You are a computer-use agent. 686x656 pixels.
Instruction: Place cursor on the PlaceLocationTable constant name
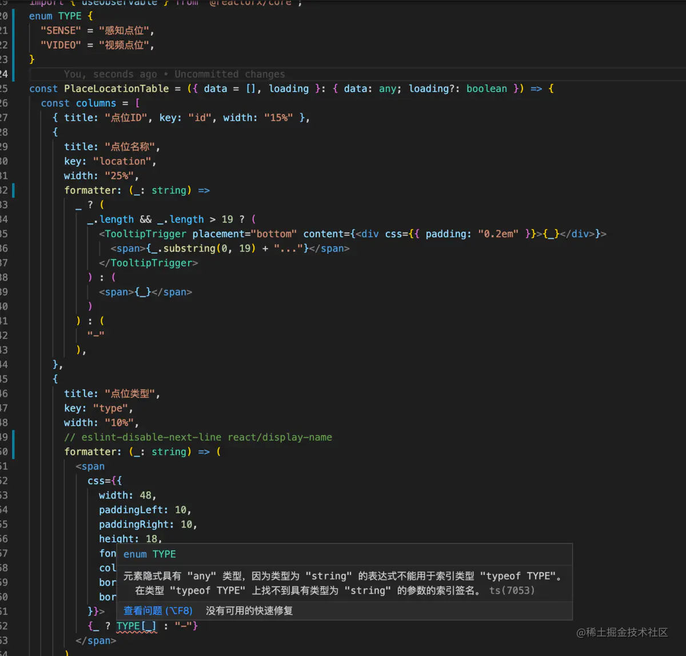click(116, 89)
